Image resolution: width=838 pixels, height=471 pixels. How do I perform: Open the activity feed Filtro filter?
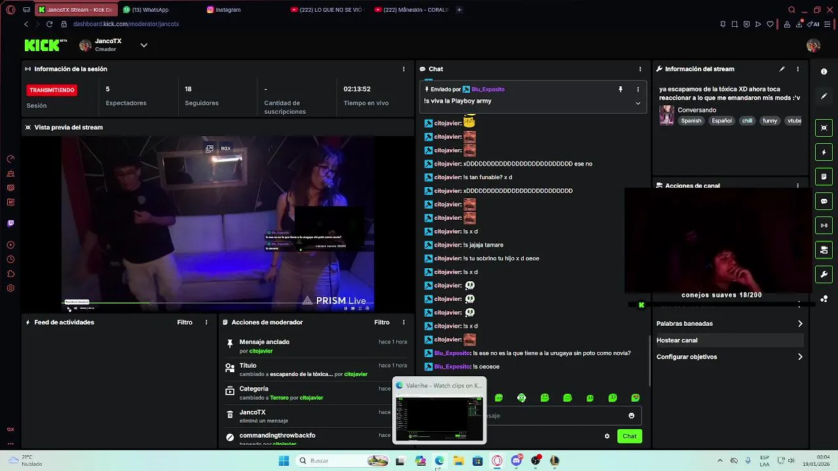tap(185, 323)
